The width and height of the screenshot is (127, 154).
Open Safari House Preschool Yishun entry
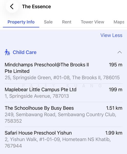click(x=64, y=139)
